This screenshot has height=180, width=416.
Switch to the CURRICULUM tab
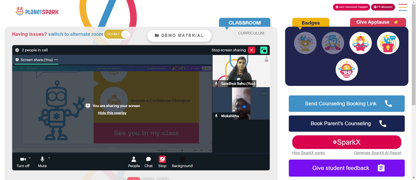coord(251,33)
